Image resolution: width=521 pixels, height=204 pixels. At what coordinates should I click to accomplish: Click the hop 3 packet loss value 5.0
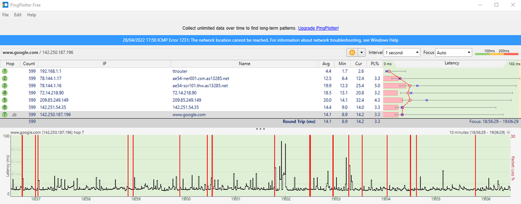coord(377,86)
